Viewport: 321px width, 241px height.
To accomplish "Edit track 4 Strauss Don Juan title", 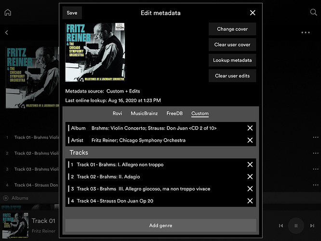I will (x=115, y=201).
